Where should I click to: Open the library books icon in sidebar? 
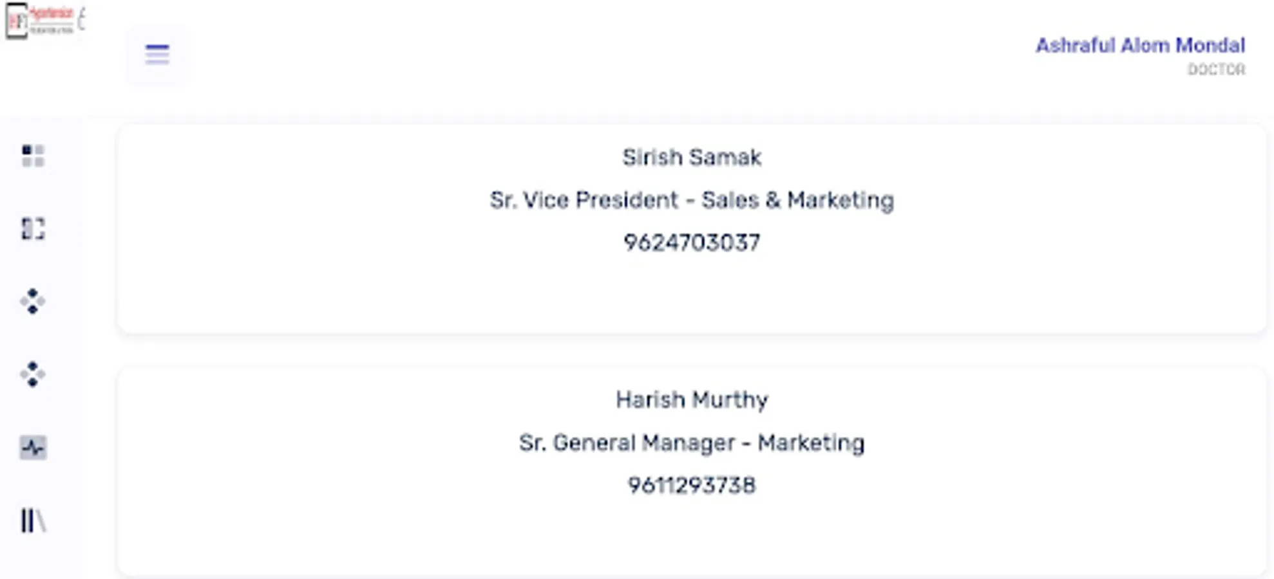[x=33, y=520]
